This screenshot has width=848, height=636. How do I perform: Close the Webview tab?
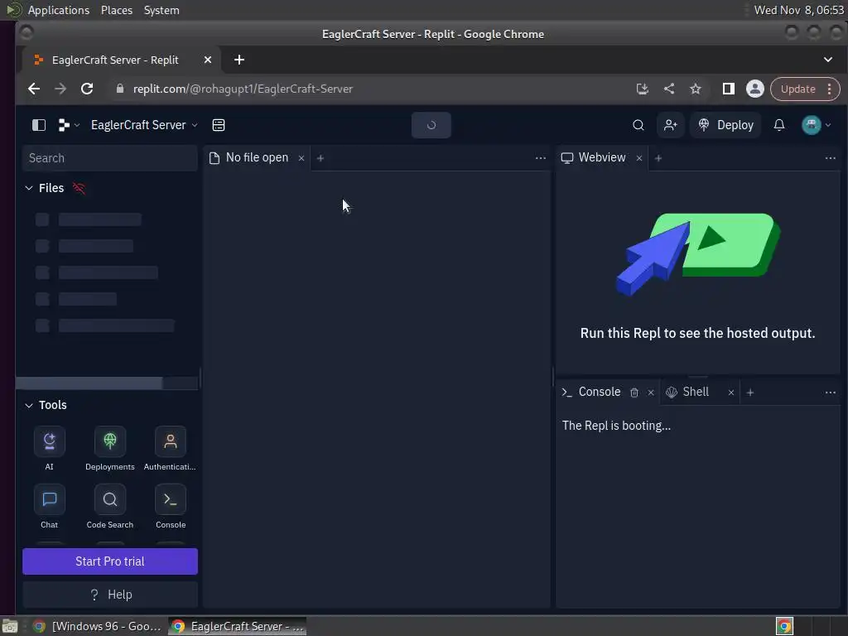click(x=639, y=158)
